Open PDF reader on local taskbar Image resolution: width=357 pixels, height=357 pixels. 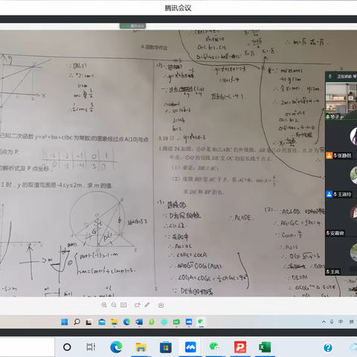pyautogui.click(x=240, y=347)
